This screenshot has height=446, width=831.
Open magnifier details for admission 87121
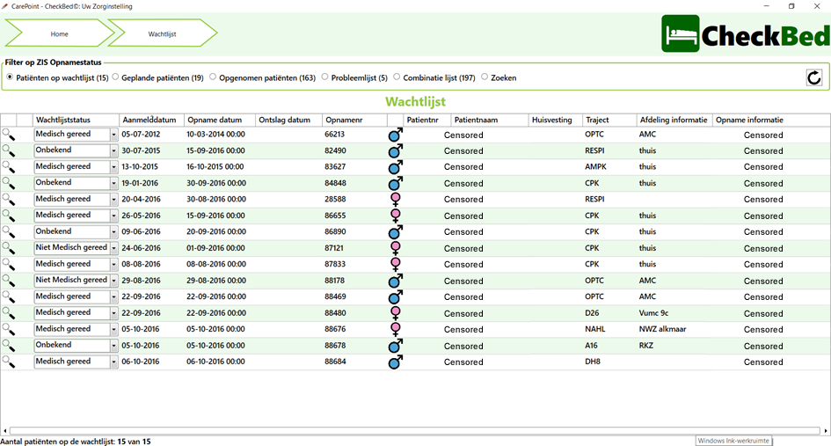tap(9, 248)
